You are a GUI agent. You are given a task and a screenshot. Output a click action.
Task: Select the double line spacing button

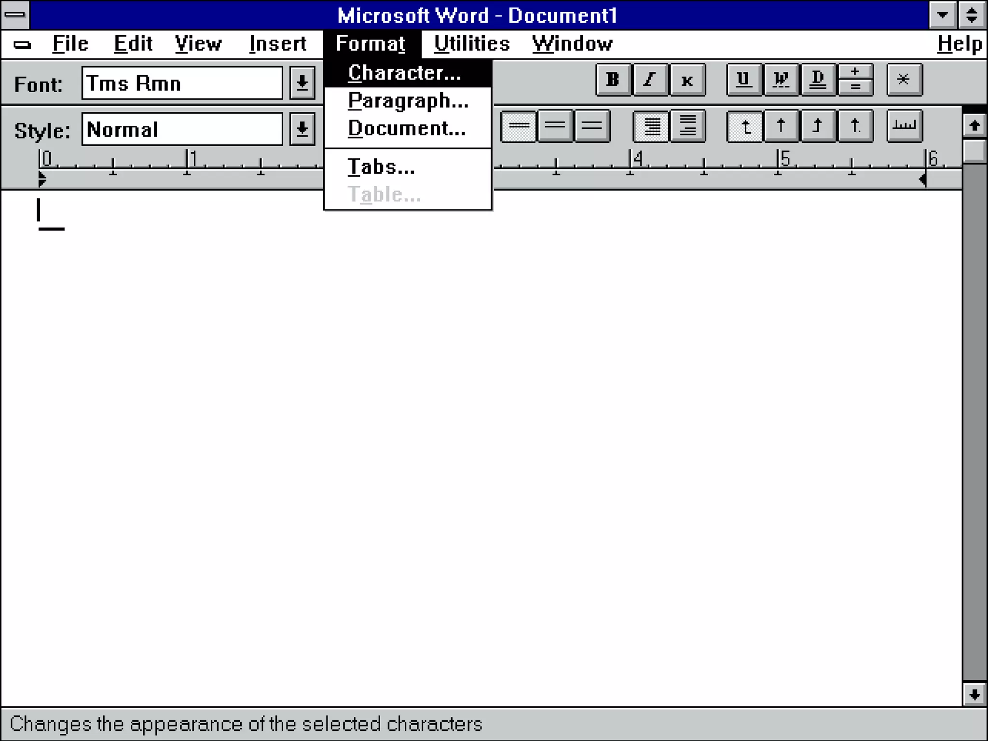592,126
